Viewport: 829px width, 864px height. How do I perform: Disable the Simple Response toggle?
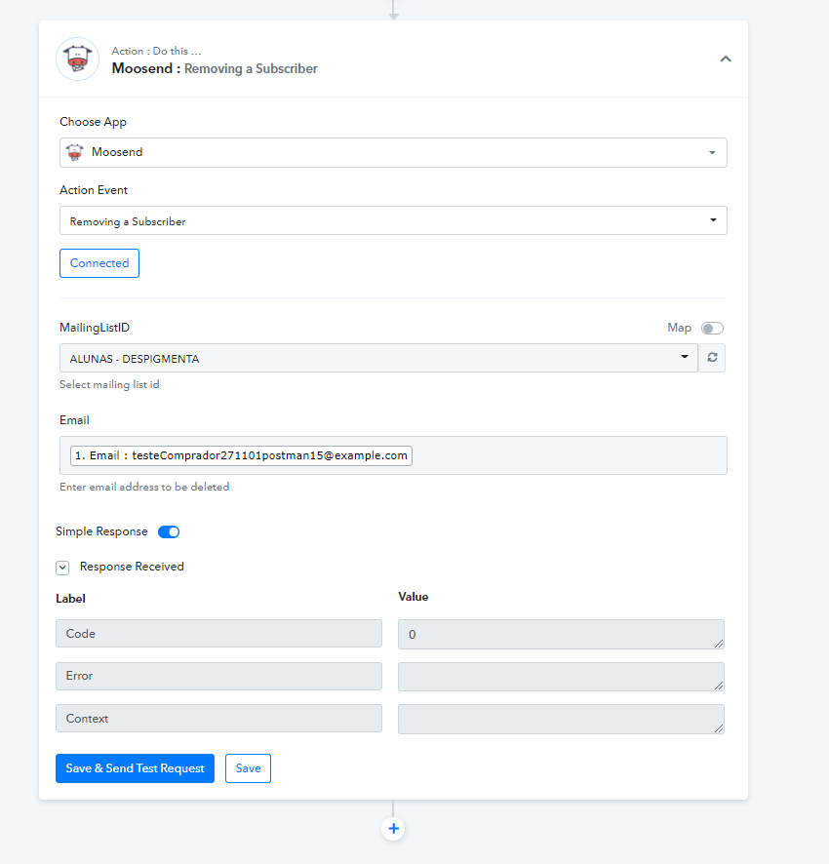(169, 531)
